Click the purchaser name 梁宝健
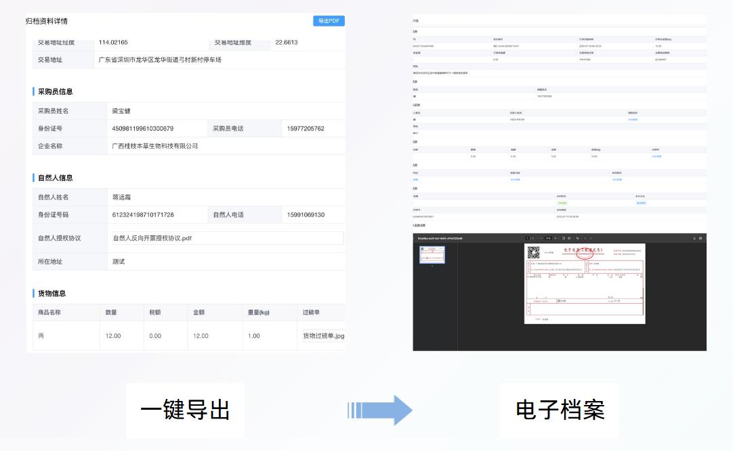Screen dimensions: 733x451 [121, 111]
